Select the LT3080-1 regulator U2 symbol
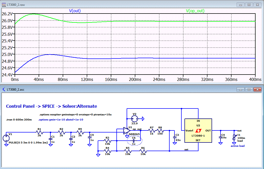 tap(198, 130)
